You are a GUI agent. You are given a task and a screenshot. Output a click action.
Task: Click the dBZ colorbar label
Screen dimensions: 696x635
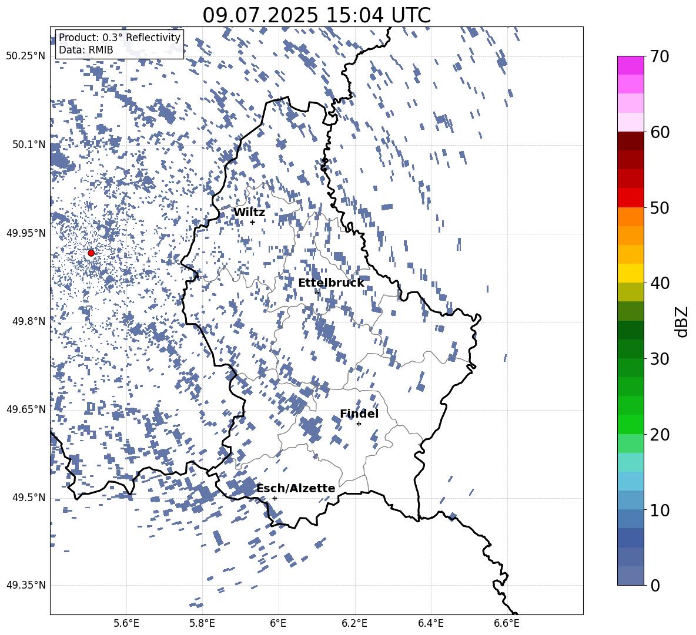pyautogui.click(x=682, y=321)
